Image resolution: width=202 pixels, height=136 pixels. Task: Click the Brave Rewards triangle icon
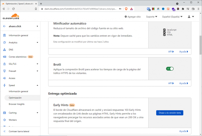[x=131, y=9]
